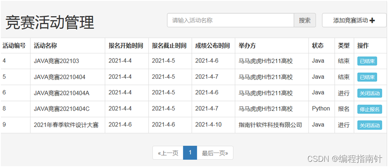The width and height of the screenshot is (389, 167).
Task: Select the JAVA竞赛20210404A activity name cell
Action: pos(68,93)
